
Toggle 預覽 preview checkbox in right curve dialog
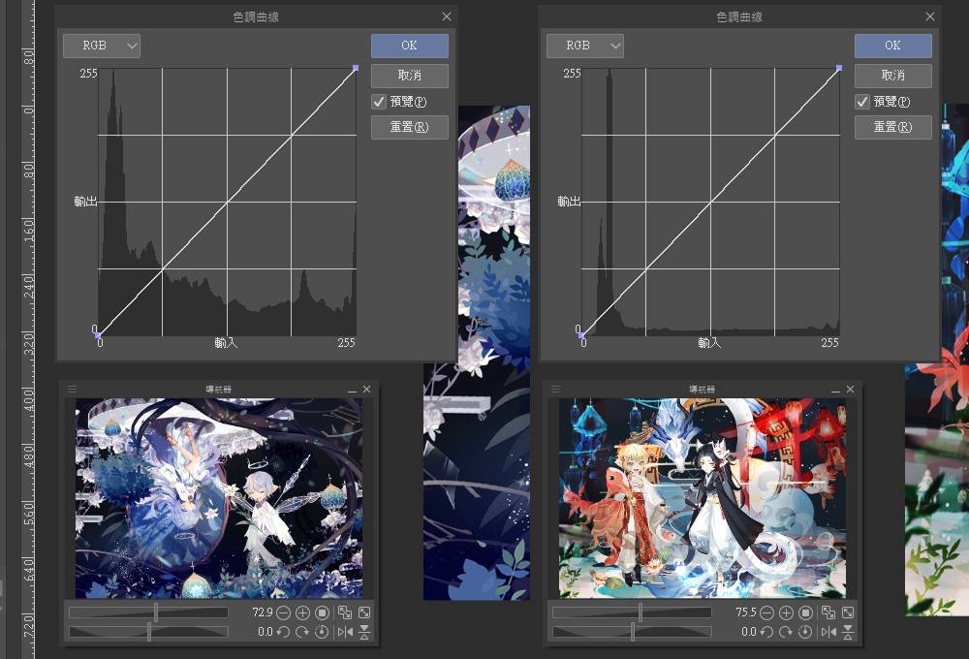(x=862, y=102)
